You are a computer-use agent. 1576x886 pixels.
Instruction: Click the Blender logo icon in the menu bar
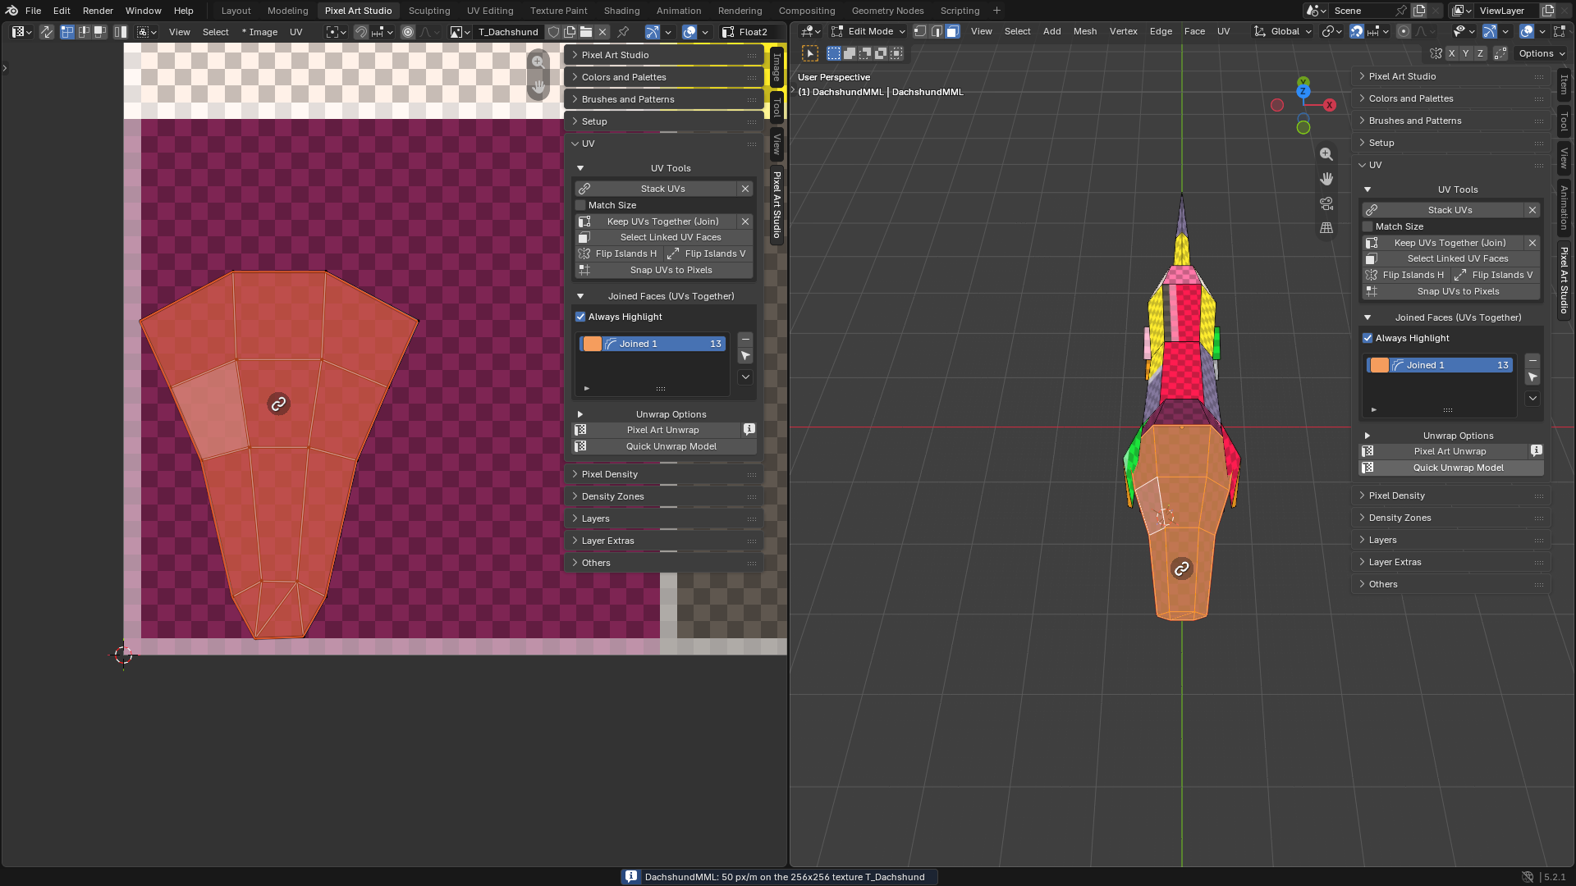pos(11,11)
